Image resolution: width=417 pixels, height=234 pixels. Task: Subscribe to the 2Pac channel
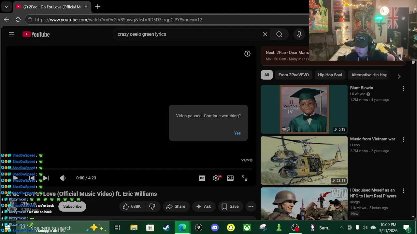click(72, 206)
